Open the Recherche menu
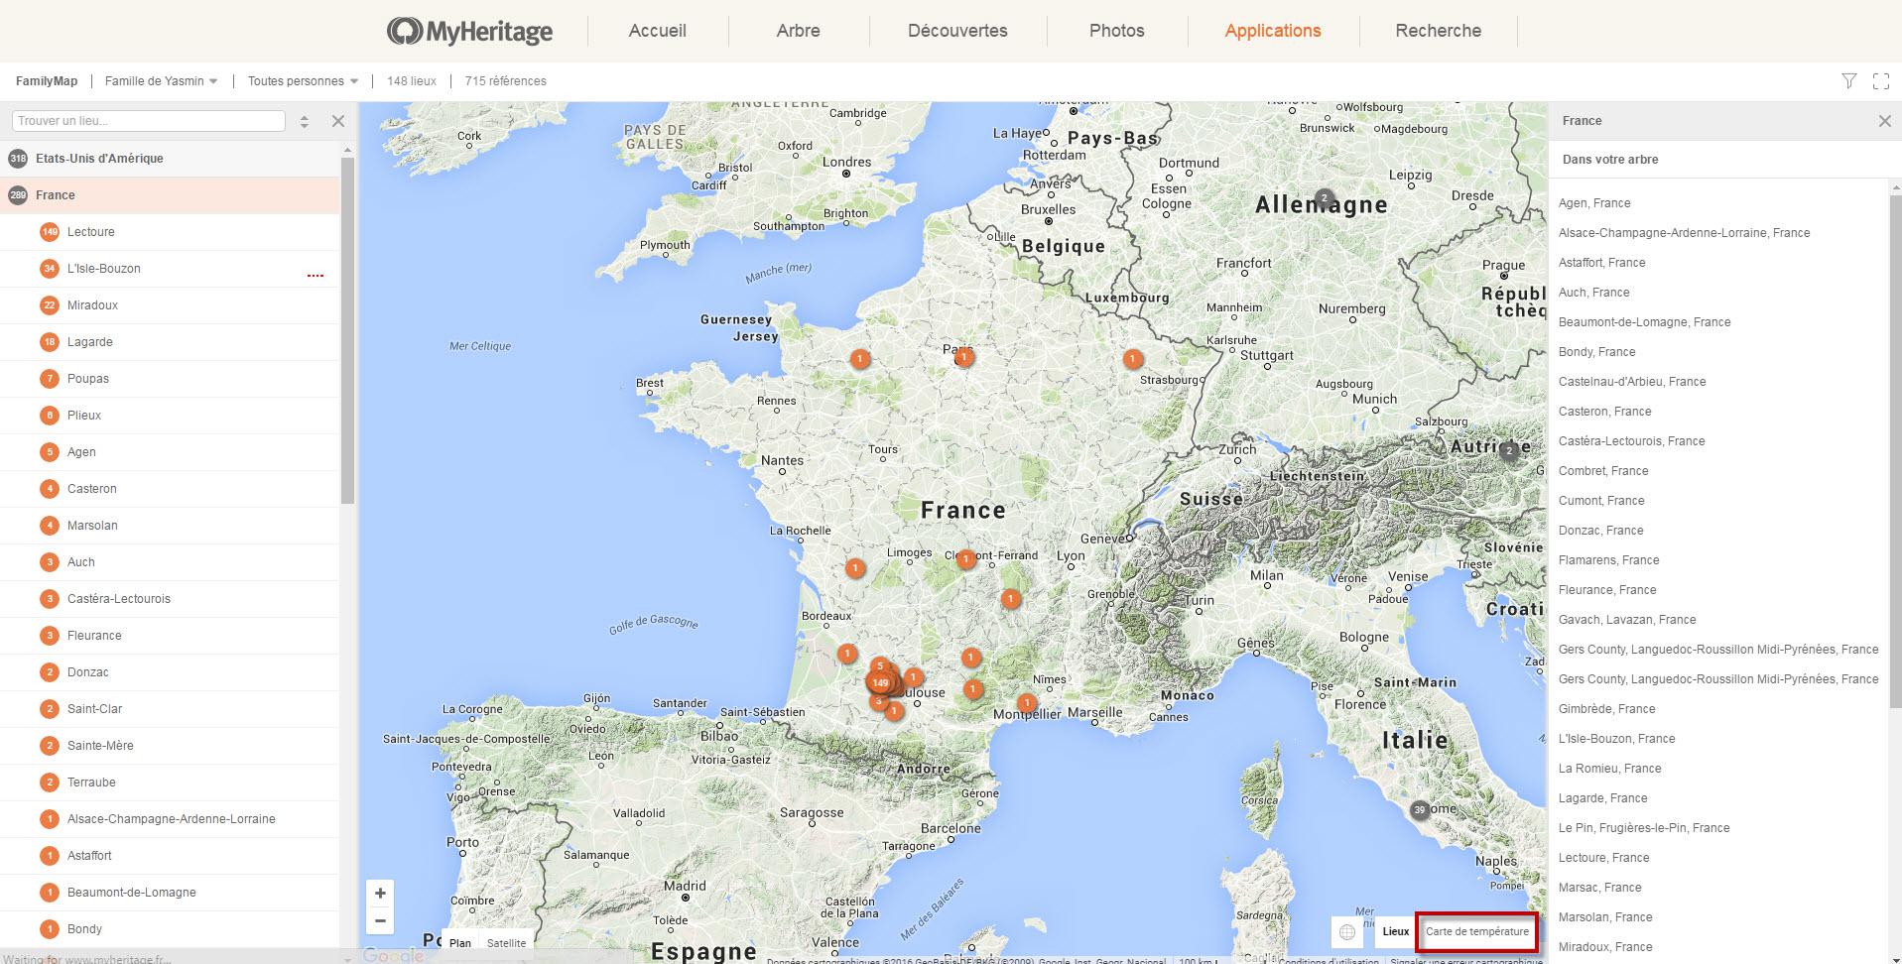The height and width of the screenshot is (964, 1902). click(1439, 31)
